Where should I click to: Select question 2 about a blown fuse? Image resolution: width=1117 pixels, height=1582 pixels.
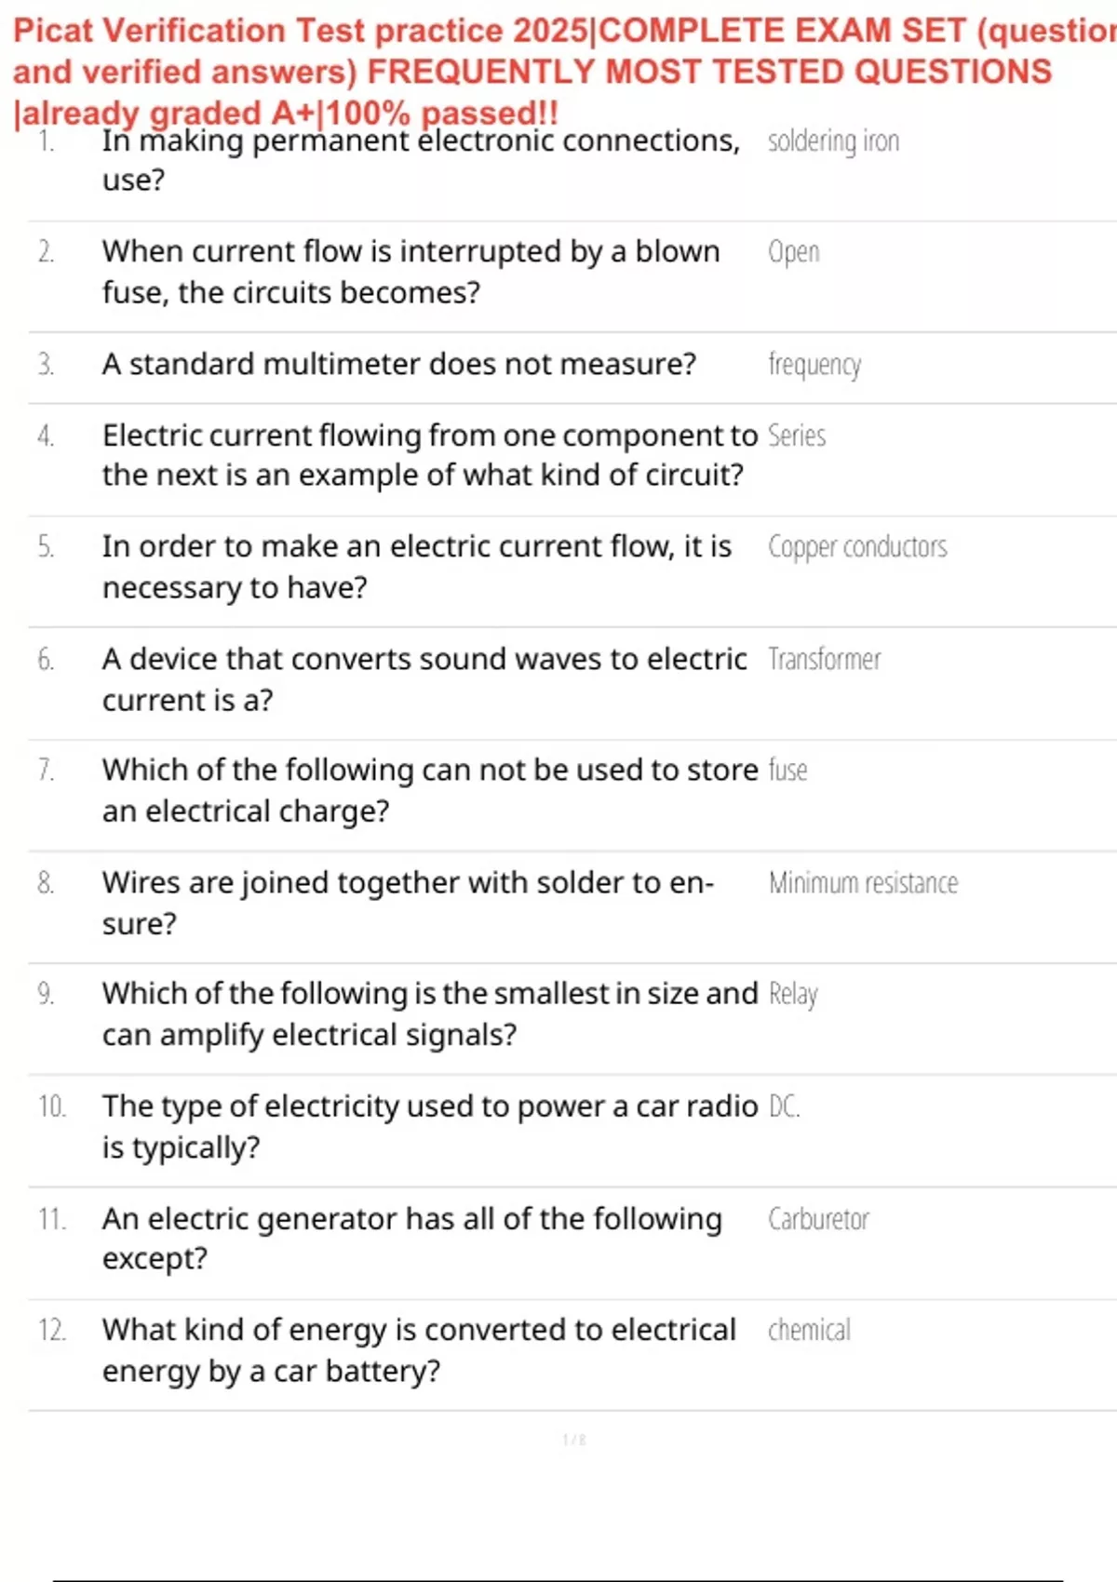(x=410, y=272)
